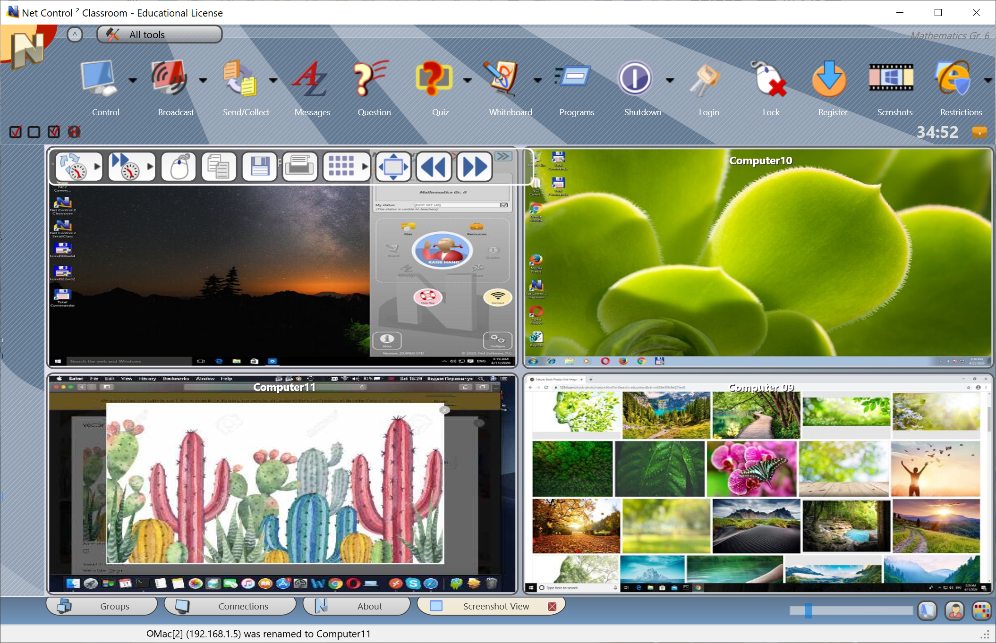Expand the Send/Collect dropdown arrow
Screen dimensions: 996x643
273,80
